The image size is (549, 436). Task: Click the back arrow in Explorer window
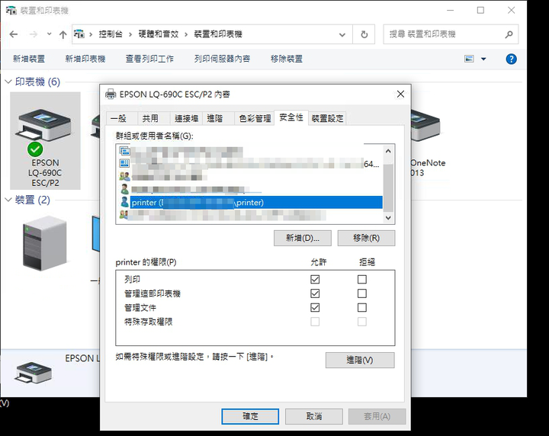tap(14, 34)
